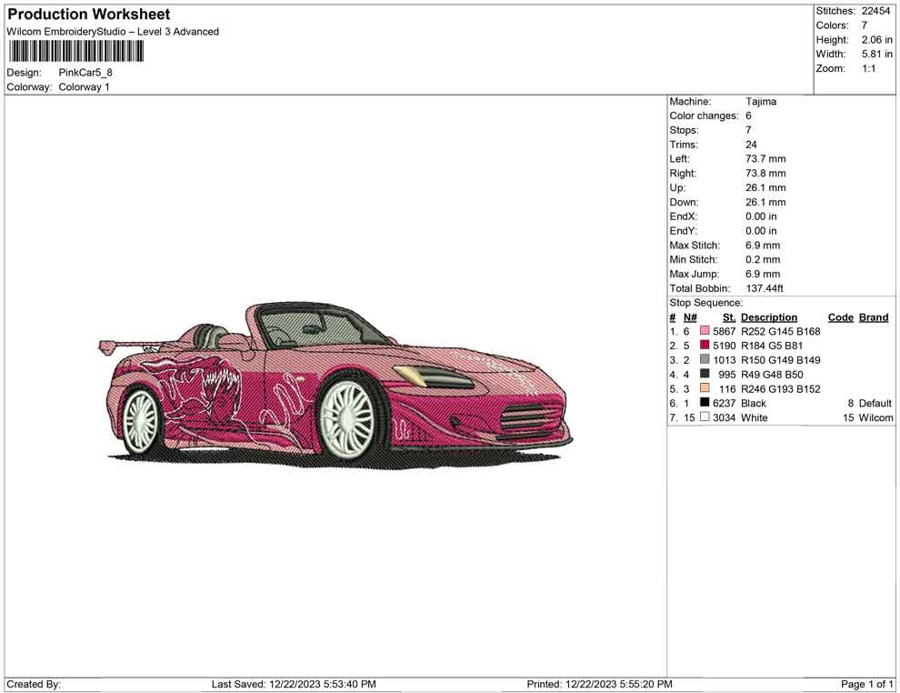Image resolution: width=900 pixels, height=693 pixels.
Task: Click the Brand column header
Action: [873, 316]
